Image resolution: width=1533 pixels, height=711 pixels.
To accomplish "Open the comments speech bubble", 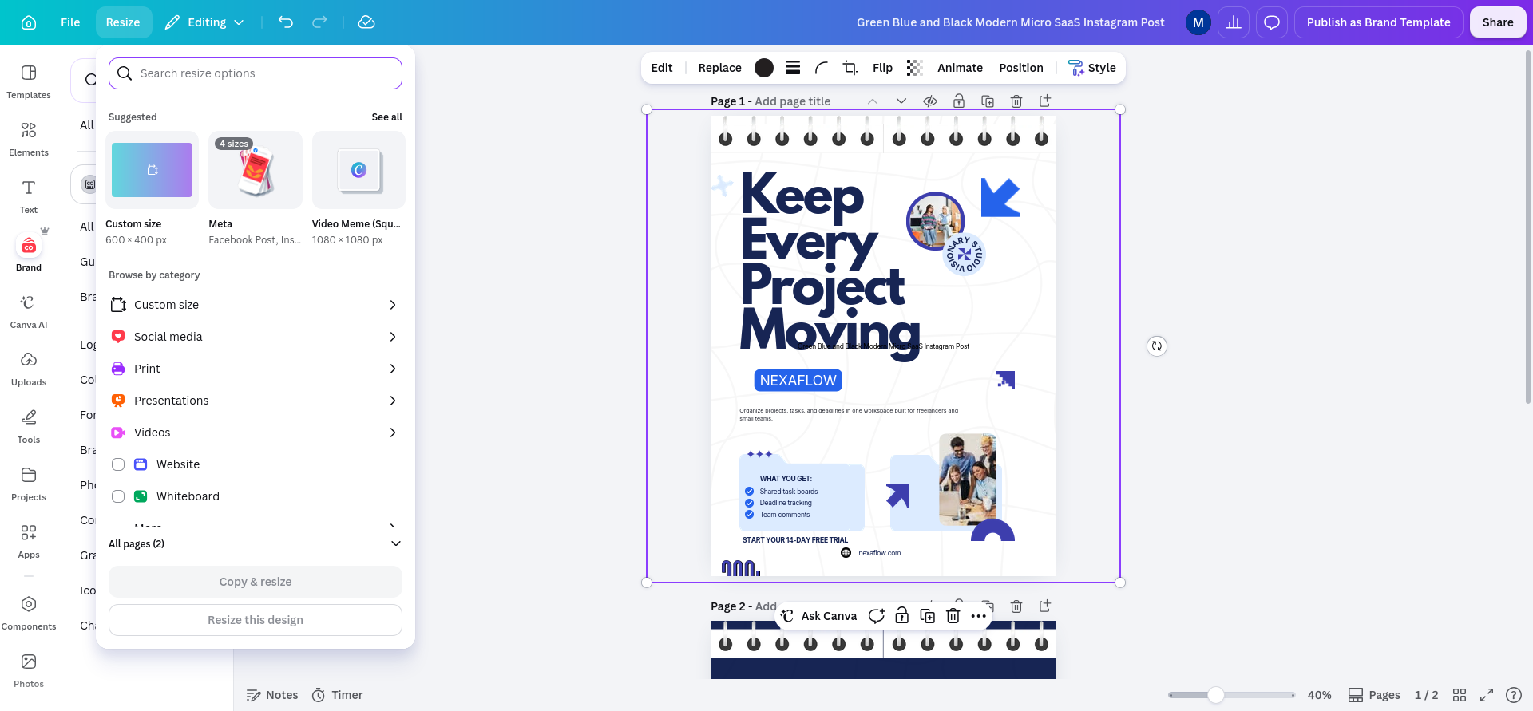I will [1272, 22].
